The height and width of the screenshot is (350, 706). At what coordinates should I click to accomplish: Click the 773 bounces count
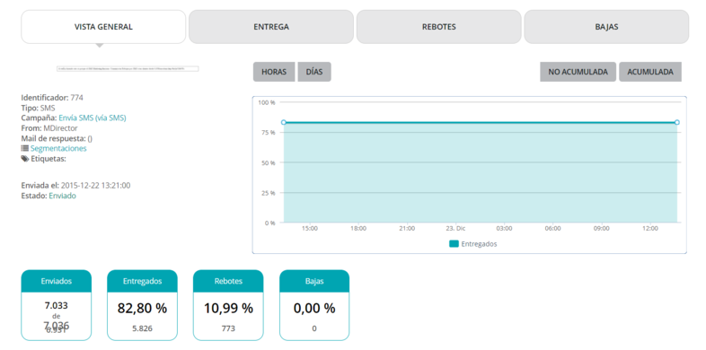click(228, 328)
